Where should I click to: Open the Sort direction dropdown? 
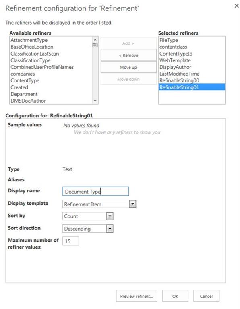(88, 229)
